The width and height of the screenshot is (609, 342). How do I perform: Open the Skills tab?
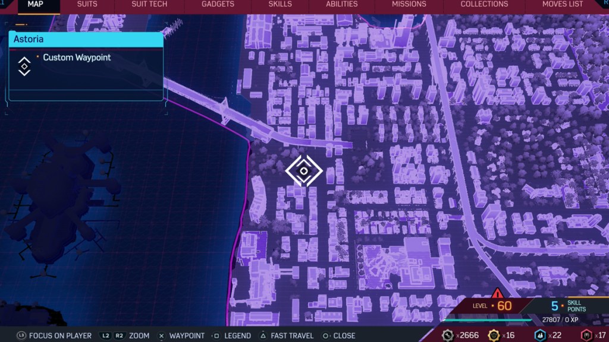click(280, 4)
